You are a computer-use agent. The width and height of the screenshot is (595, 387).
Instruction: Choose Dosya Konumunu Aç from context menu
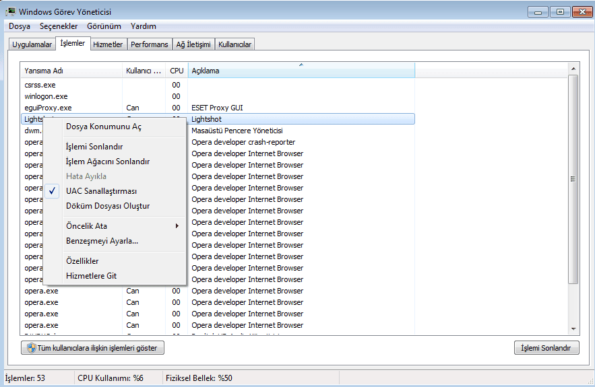[x=103, y=127]
